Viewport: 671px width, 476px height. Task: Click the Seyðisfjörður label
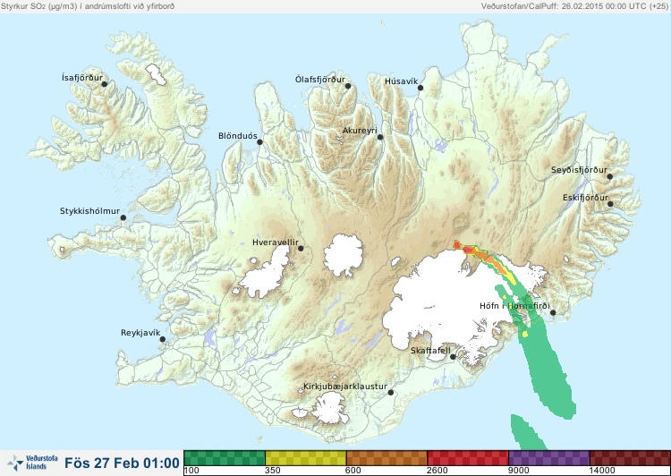[x=579, y=170]
